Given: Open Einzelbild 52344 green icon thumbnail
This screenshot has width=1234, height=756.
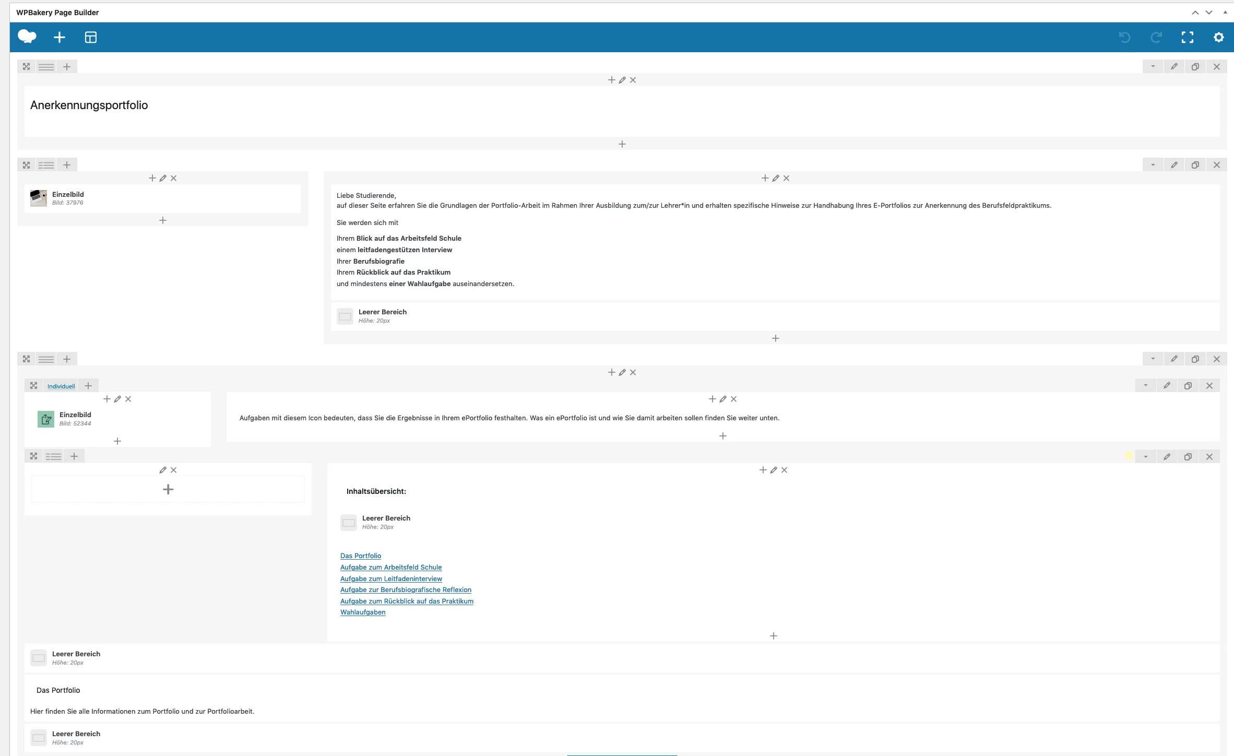Looking at the screenshot, I should [x=46, y=419].
